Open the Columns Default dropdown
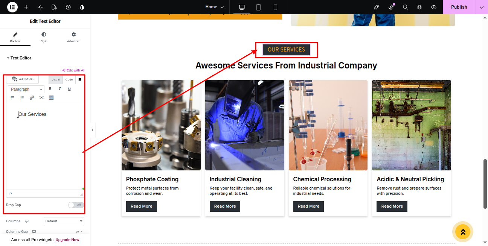 pos(64,221)
